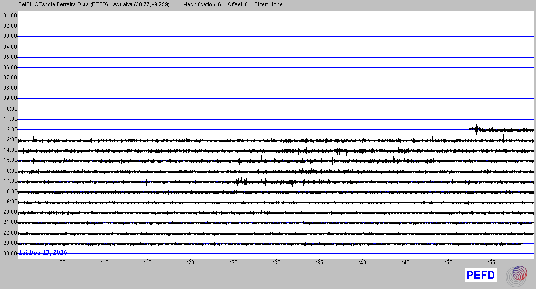This screenshot has height=289, width=536.
Task: Click the :45 minute axis marker
Action: coord(406,263)
